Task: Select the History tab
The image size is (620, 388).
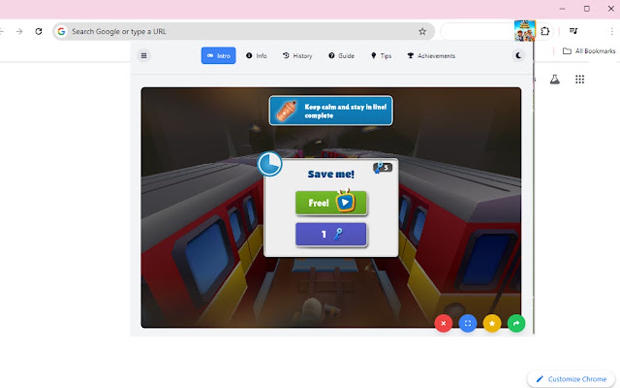Action: point(298,55)
